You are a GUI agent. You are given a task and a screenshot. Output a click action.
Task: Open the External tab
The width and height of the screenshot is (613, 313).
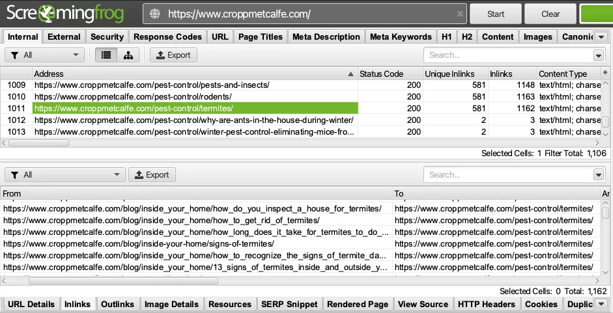pos(64,36)
